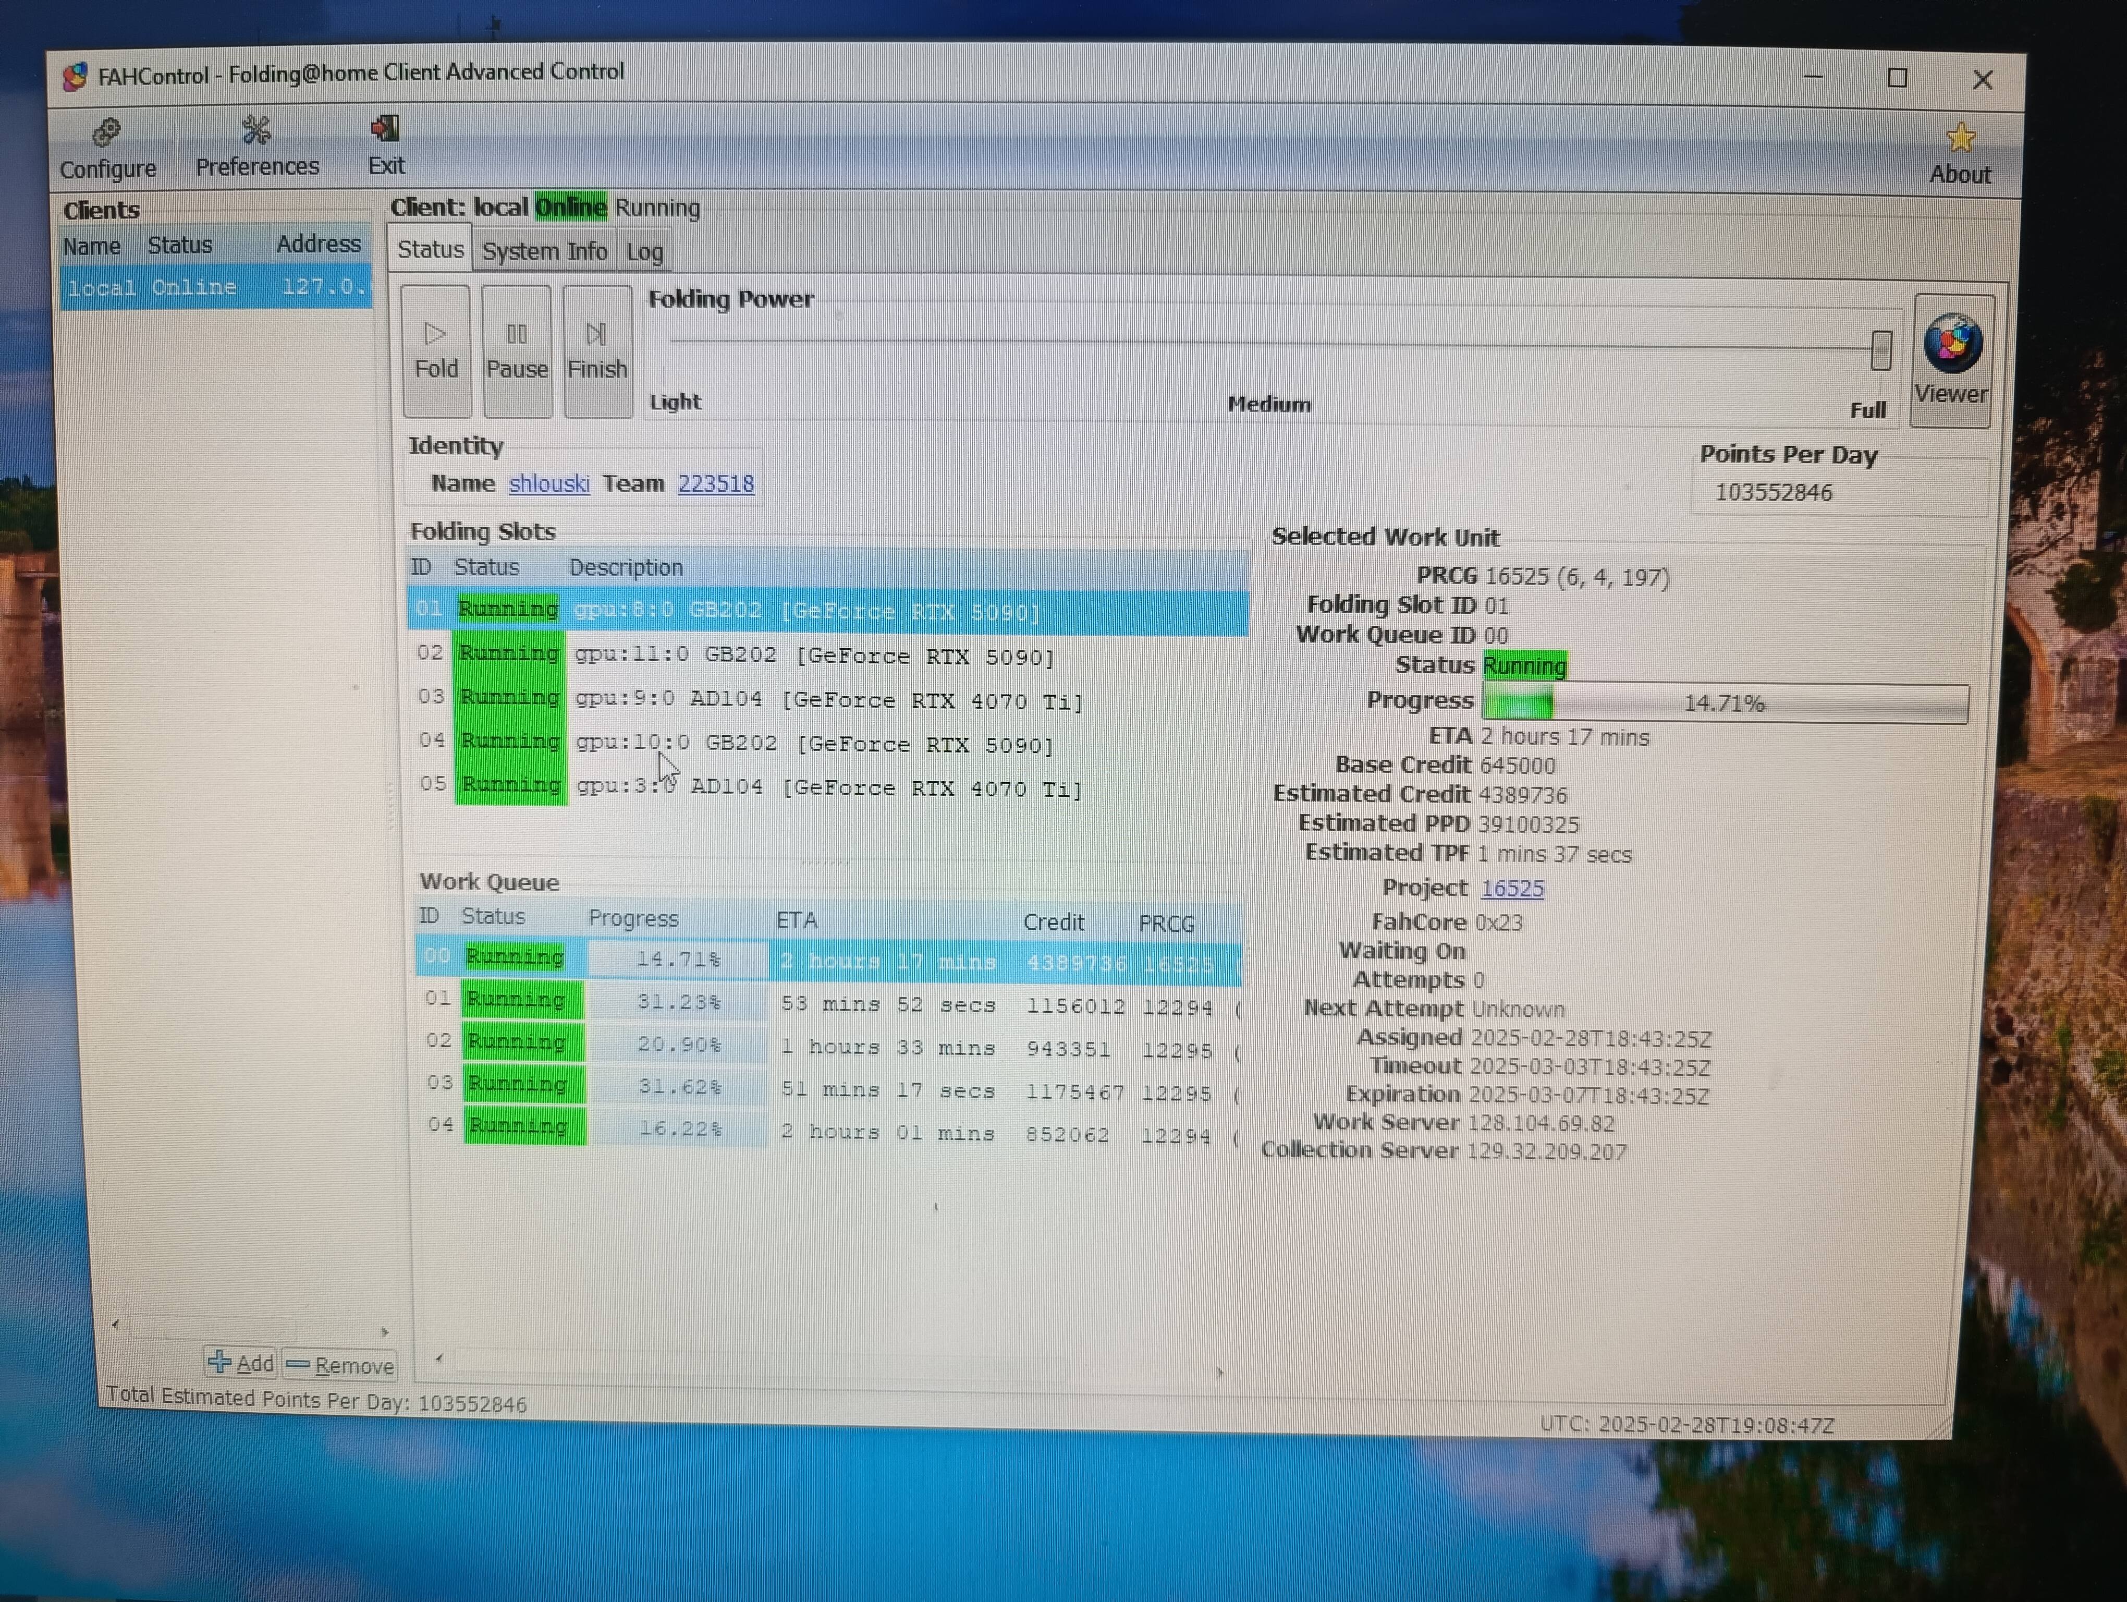
Task: Select folding slot 05 gpu:3:0 RTX 4070 Ti
Action: click(x=827, y=786)
